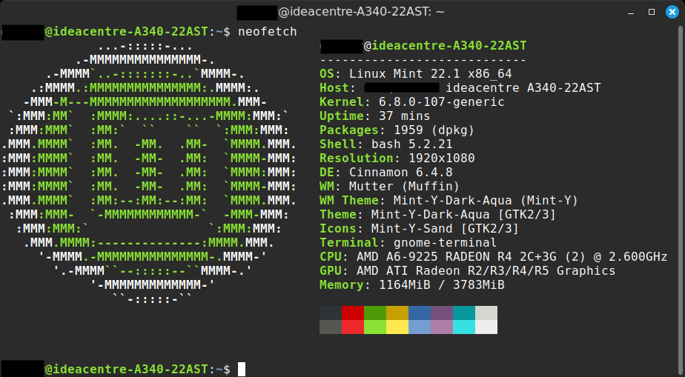The width and height of the screenshot is (685, 377).
Task: Click the bright yellow color block
Action: coord(397,327)
